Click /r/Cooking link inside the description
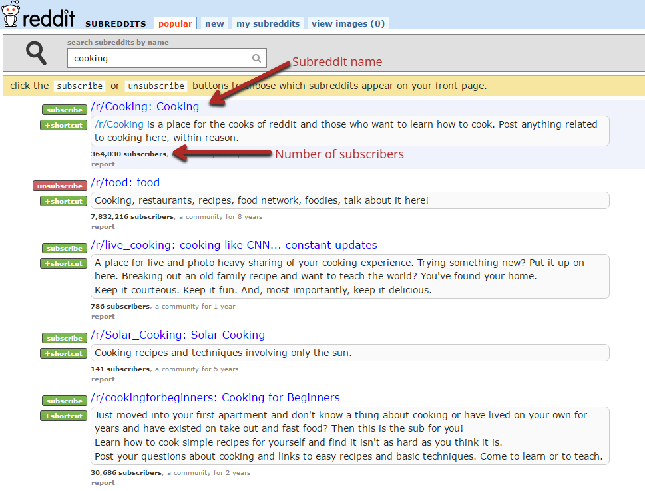Viewport: 645px width, 491px height. (119, 124)
